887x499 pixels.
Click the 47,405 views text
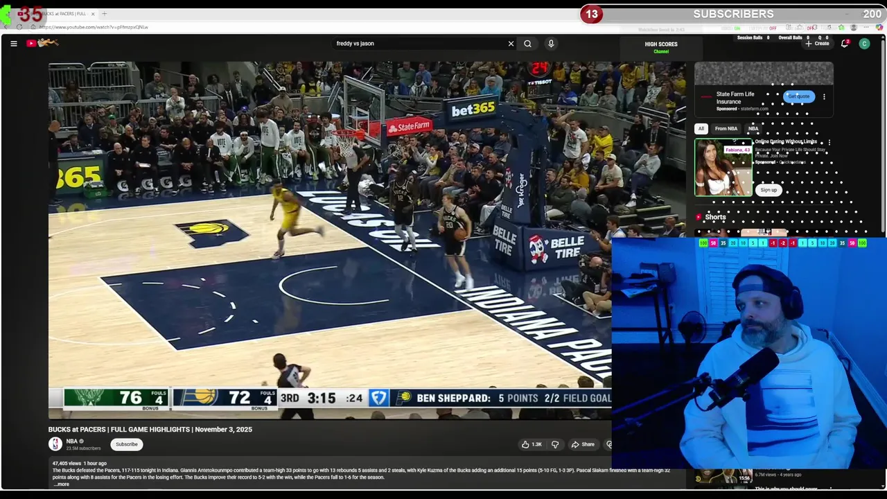point(67,463)
